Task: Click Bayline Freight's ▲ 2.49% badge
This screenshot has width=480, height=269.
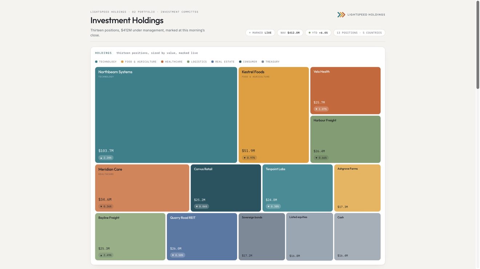Action: (x=106, y=255)
